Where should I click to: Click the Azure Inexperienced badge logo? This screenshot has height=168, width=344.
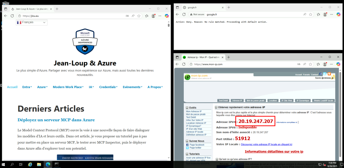[85, 41]
